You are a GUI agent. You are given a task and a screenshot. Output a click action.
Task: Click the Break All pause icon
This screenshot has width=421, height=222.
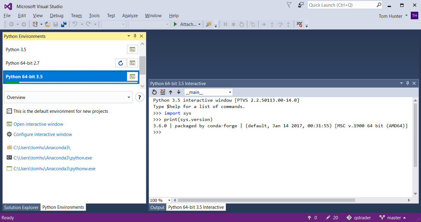225,24
